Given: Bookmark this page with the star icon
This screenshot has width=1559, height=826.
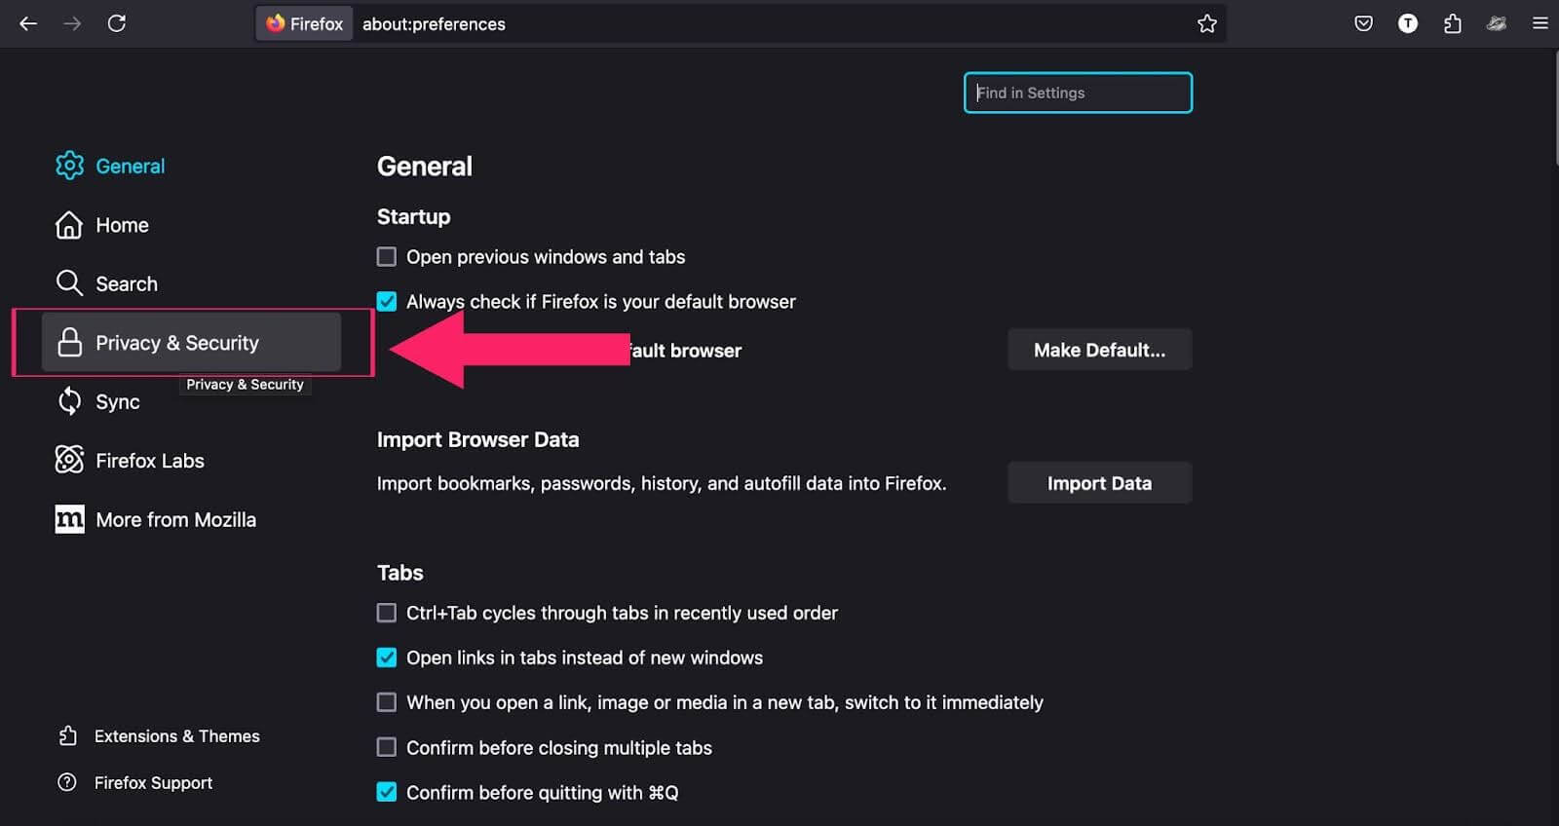Looking at the screenshot, I should 1206,23.
